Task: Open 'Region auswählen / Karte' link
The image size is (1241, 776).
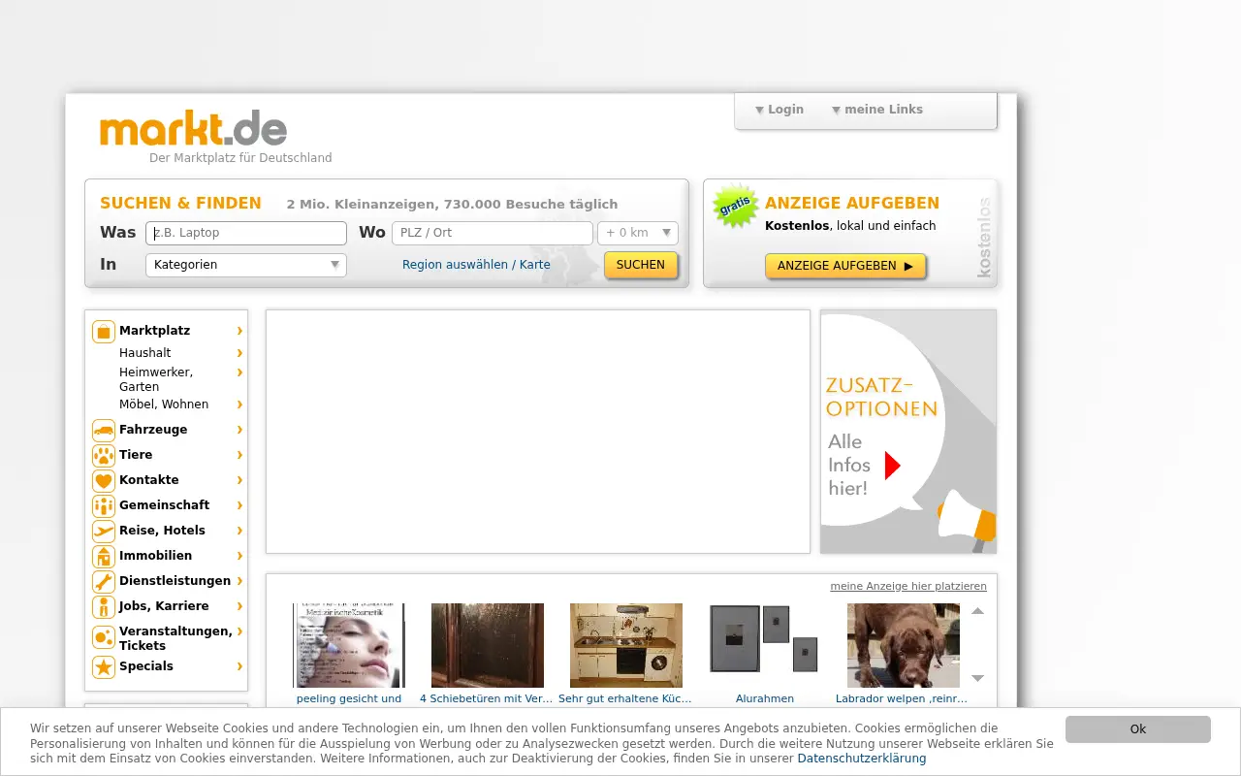Action: tap(476, 265)
